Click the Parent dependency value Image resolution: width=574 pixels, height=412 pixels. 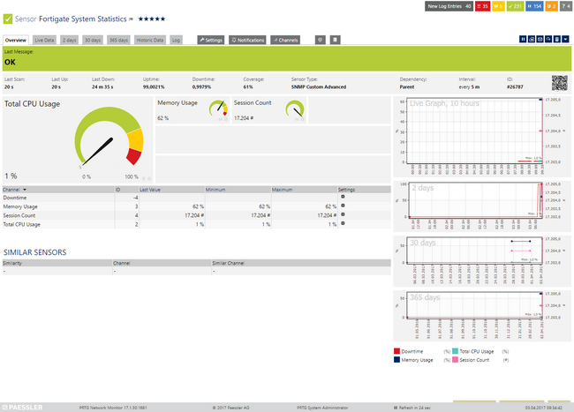click(x=407, y=87)
